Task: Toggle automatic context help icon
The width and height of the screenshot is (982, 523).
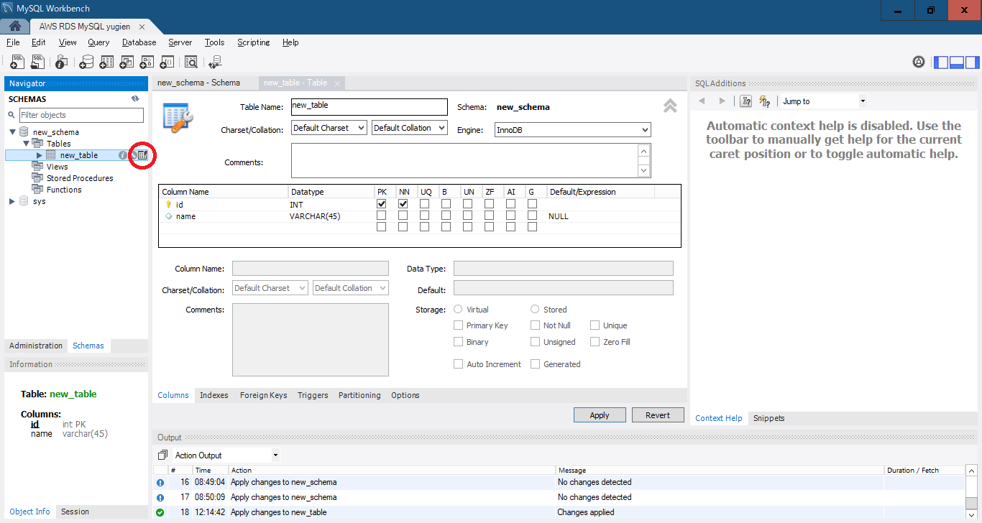Action: [x=764, y=101]
